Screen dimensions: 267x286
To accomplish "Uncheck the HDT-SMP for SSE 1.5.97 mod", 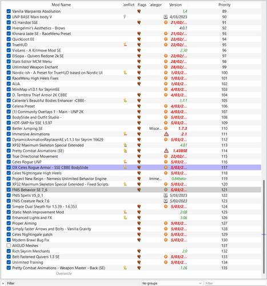I will (x=9, y=123).
